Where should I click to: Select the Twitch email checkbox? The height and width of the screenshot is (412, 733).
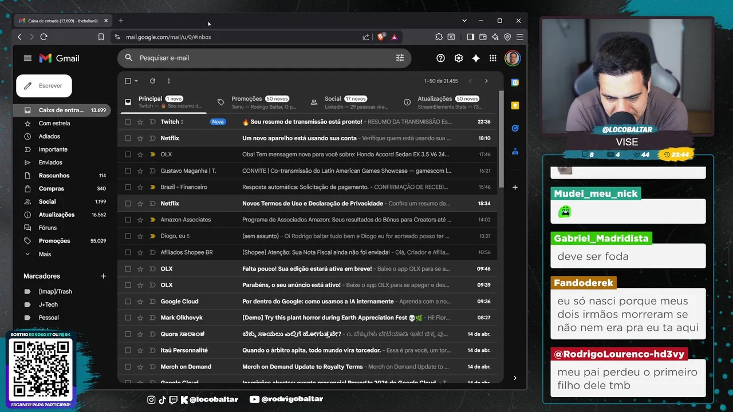(x=128, y=122)
